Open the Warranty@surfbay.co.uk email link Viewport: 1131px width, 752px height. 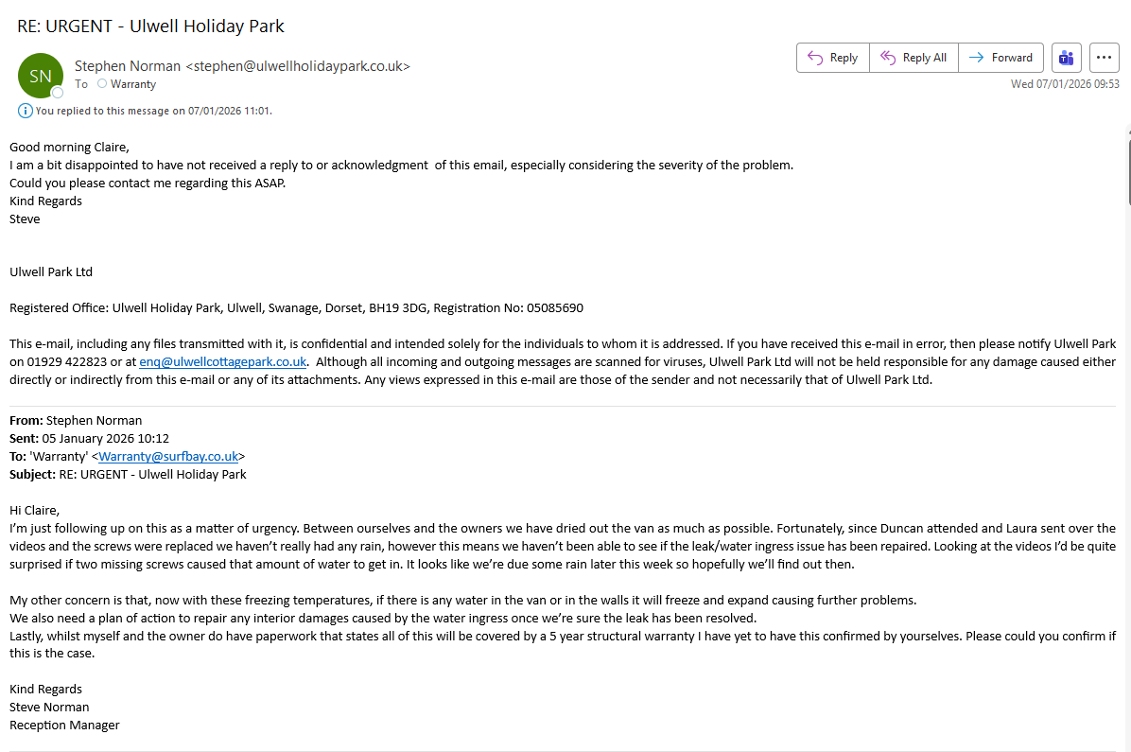click(168, 456)
